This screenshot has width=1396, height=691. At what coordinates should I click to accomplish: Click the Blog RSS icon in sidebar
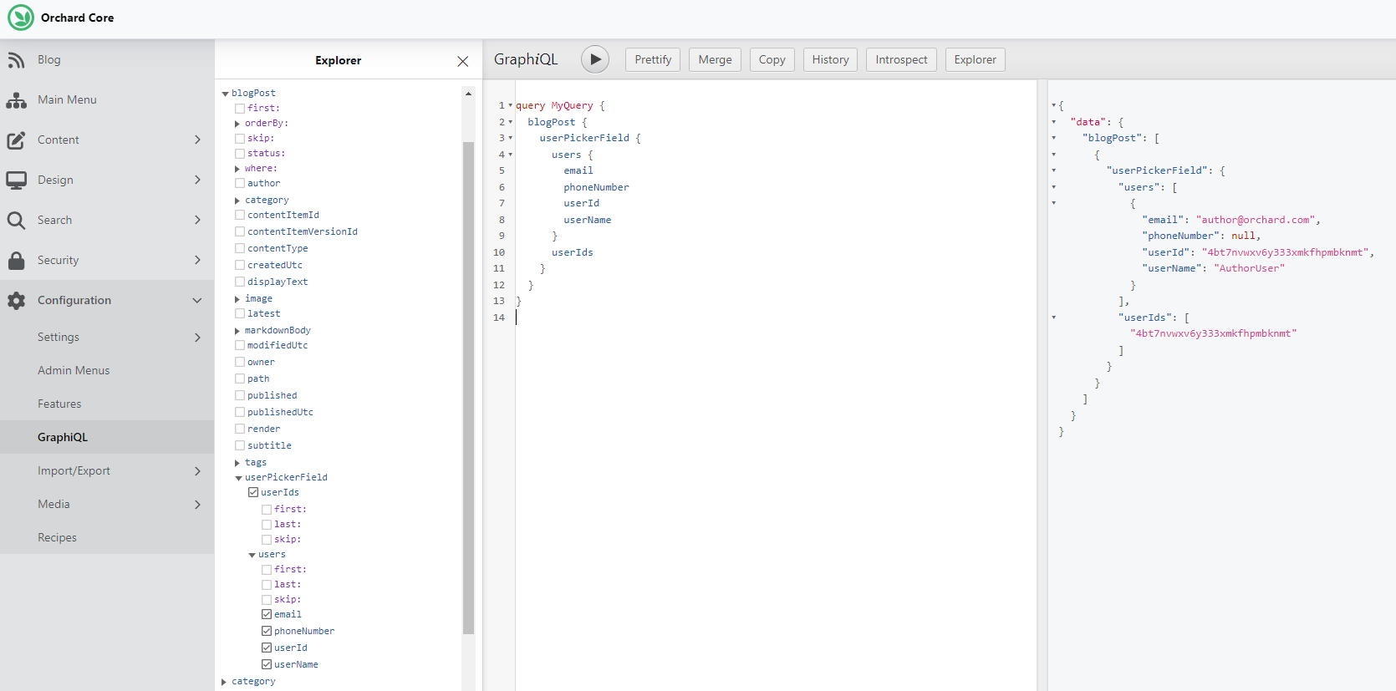pyautogui.click(x=16, y=60)
